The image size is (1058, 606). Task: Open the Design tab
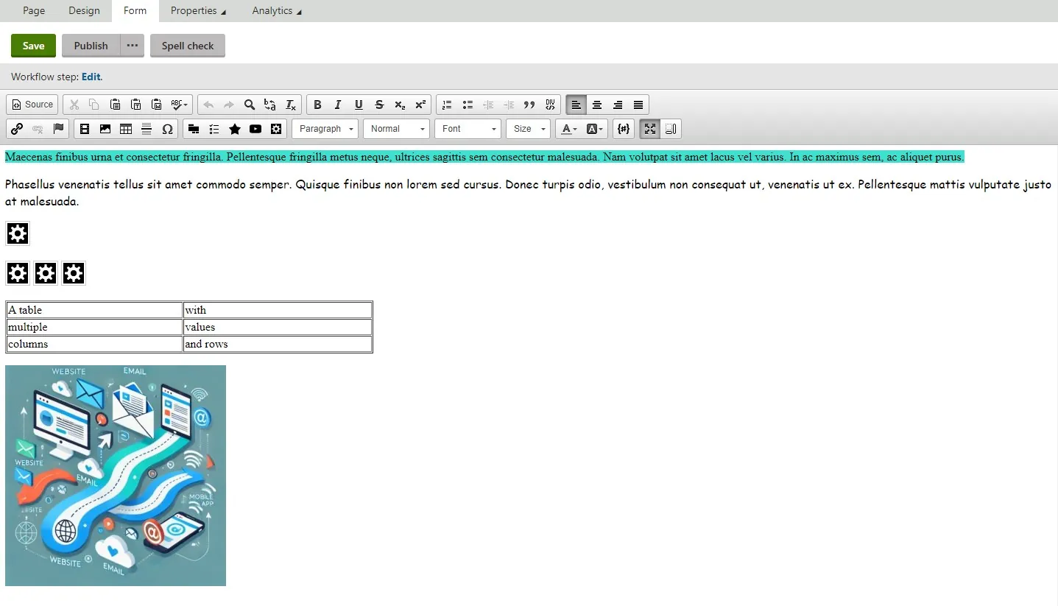[x=84, y=10]
